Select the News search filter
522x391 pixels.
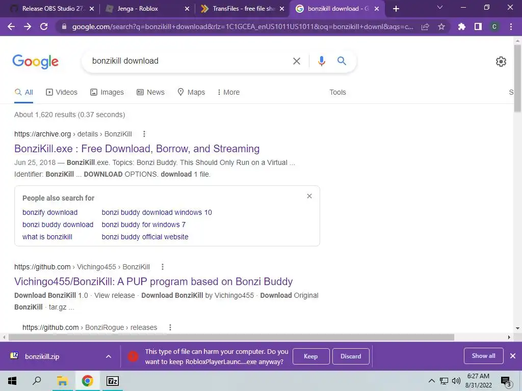coord(151,92)
